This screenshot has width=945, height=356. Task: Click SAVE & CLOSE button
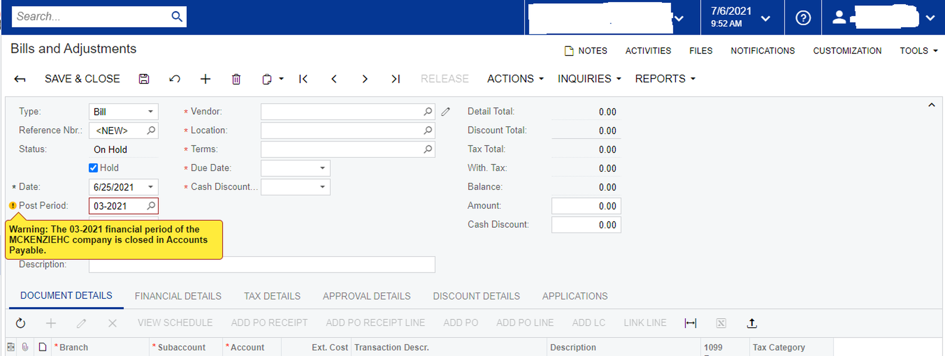(x=82, y=79)
